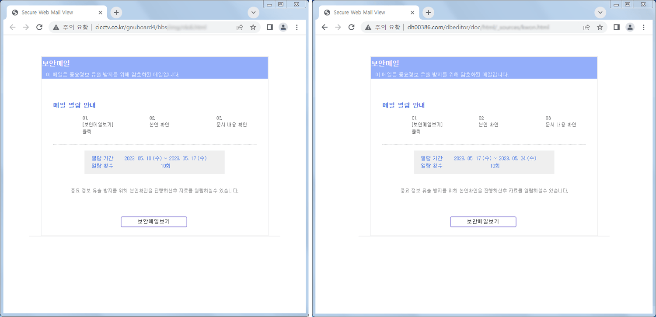Select Secure Web Mail View tab in left window
This screenshot has height=317, width=656.
click(57, 13)
